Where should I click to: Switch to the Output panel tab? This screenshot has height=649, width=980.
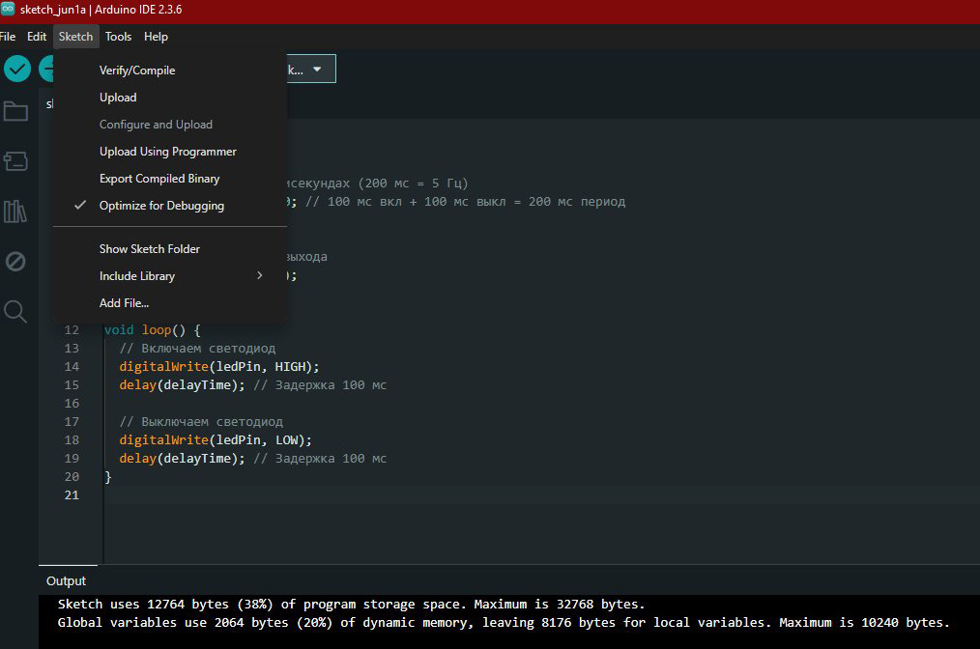click(66, 581)
